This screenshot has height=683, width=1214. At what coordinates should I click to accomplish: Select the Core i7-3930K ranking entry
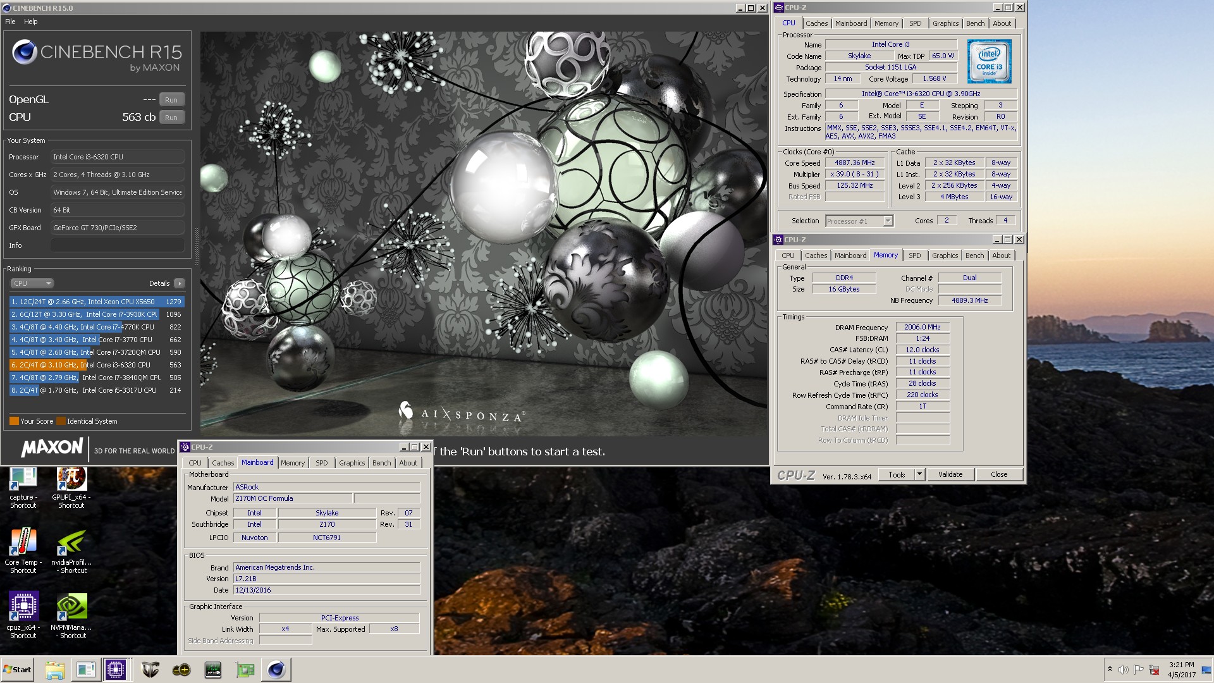pos(97,314)
